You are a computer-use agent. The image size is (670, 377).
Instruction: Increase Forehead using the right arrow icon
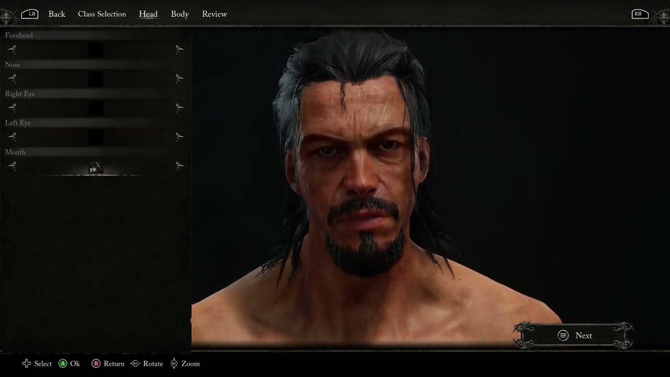pyautogui.click(x=180, y=49)
